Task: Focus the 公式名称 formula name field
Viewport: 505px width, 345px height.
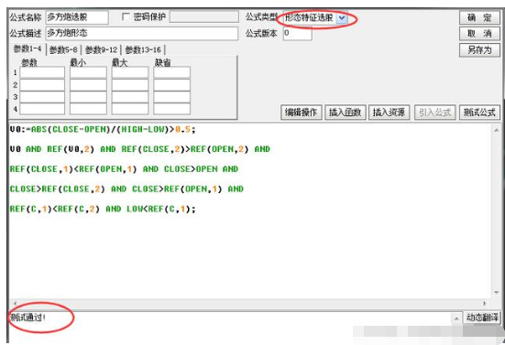Action: [77, 17]
